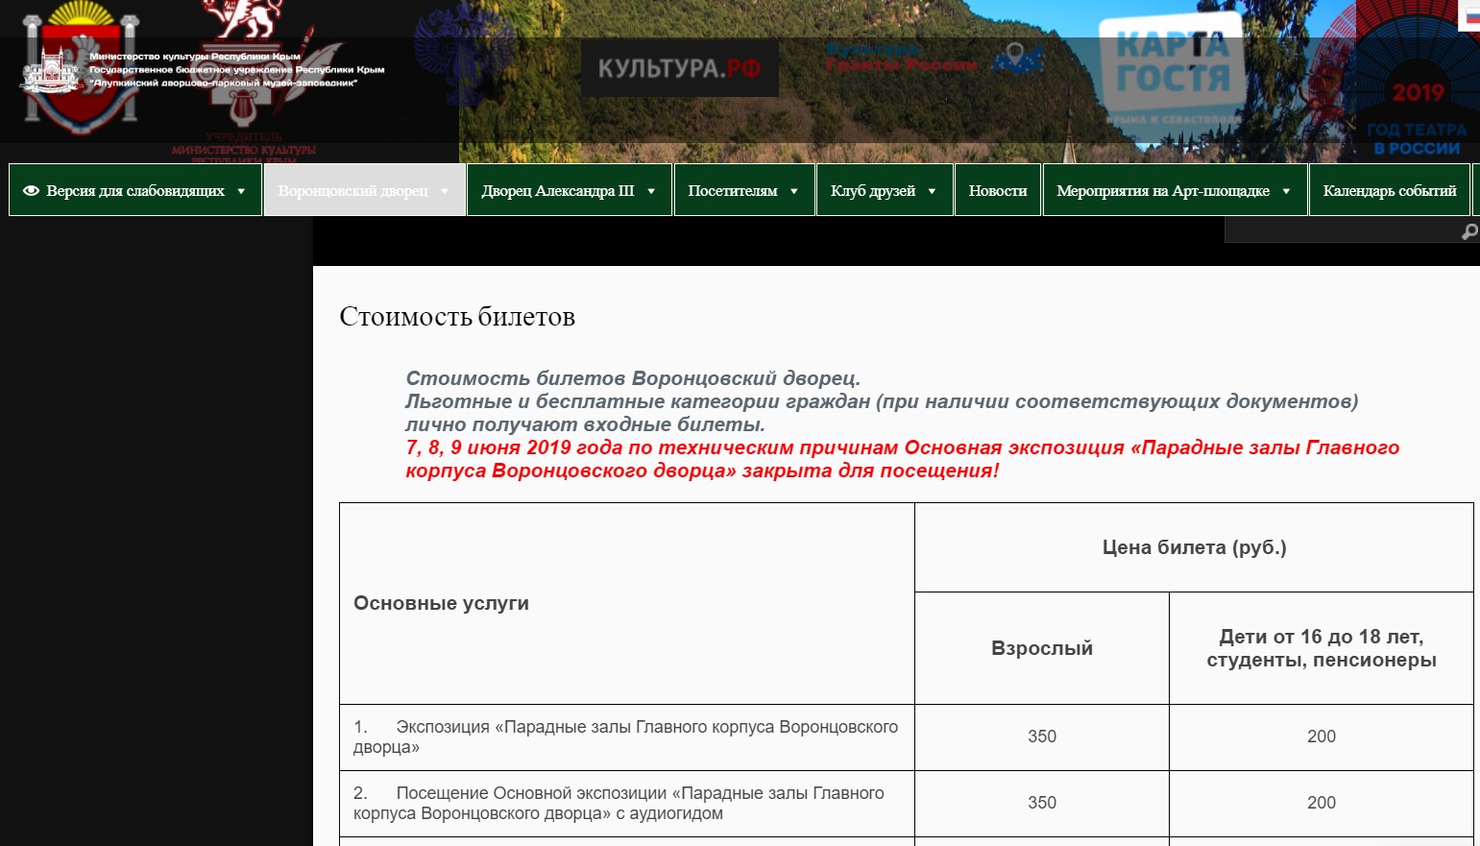Open the Клуб друзей menu arrow
Viewport: 1480px width, 846px height.
point(932,191)
